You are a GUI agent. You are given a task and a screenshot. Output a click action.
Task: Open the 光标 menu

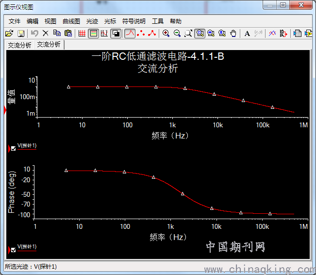[x=110, y=21]
